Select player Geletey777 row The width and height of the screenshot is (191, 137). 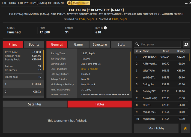[161, 91]
